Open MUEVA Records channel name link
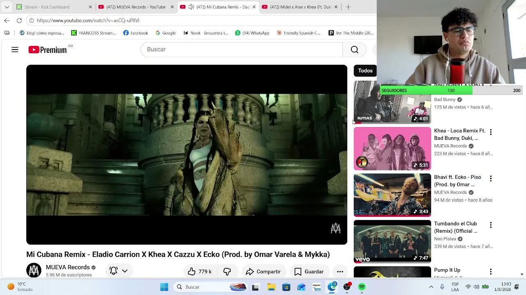Viewport: 526px width, 295px height. [x=68, y=267]
